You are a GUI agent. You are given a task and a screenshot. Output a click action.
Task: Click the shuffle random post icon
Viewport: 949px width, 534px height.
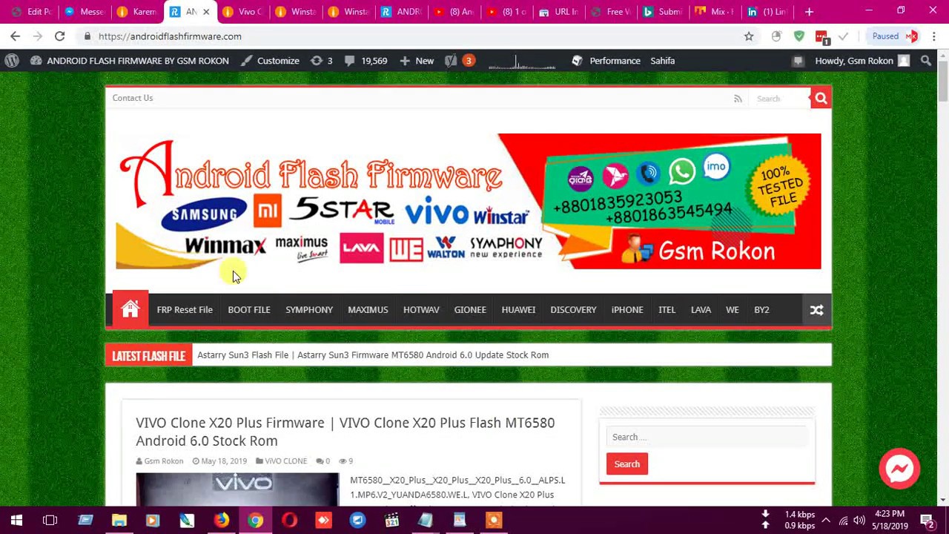click(x=816, y=310)
